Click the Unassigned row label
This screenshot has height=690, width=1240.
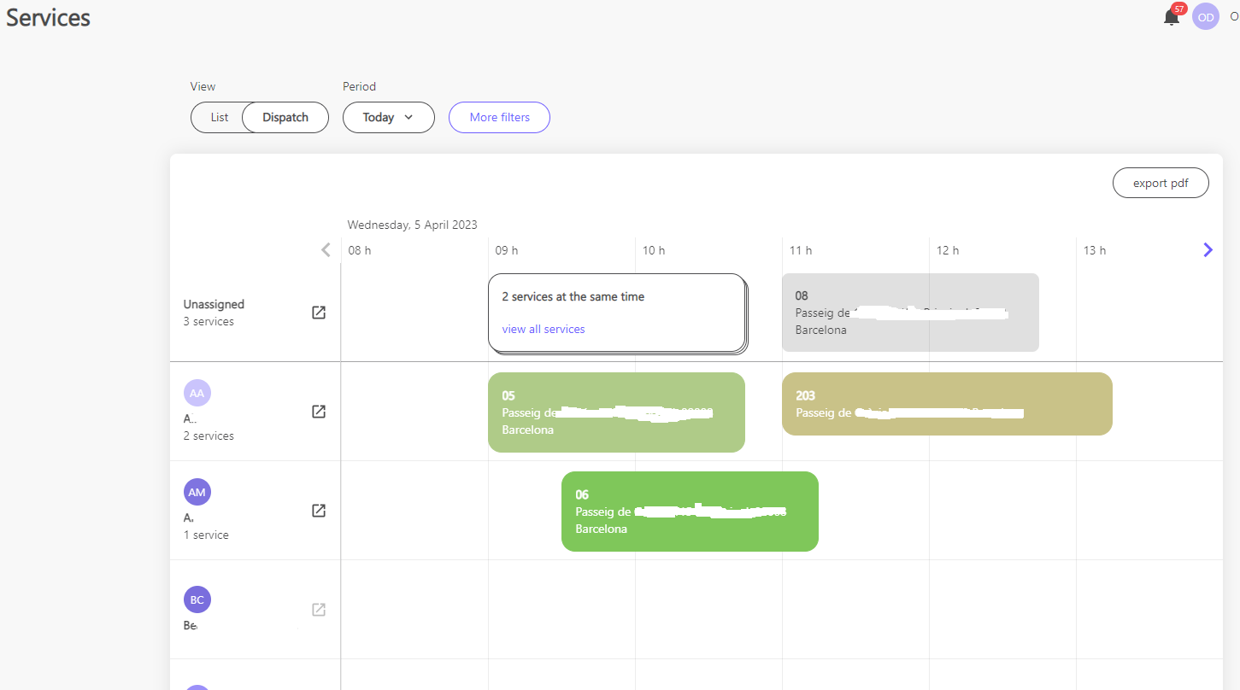click(214, 304)
